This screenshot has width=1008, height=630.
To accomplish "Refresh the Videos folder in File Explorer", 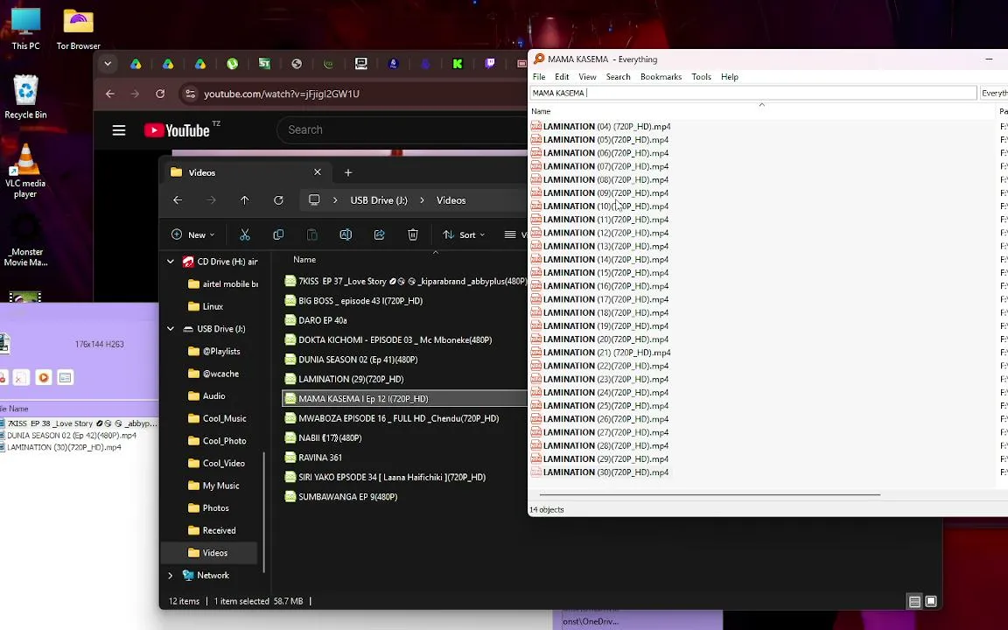I will pos(278,200).
